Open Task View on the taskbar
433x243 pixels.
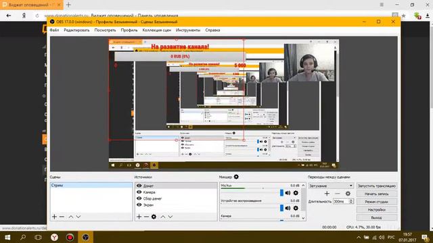38,237
